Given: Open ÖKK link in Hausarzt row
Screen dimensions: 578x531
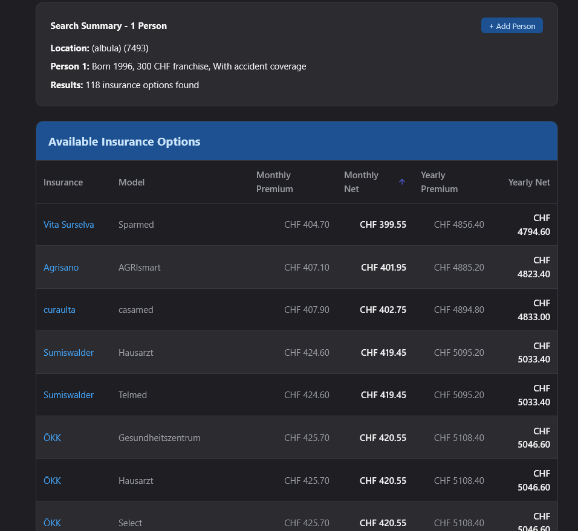Looking at the screenshot, I should point(52,480).
